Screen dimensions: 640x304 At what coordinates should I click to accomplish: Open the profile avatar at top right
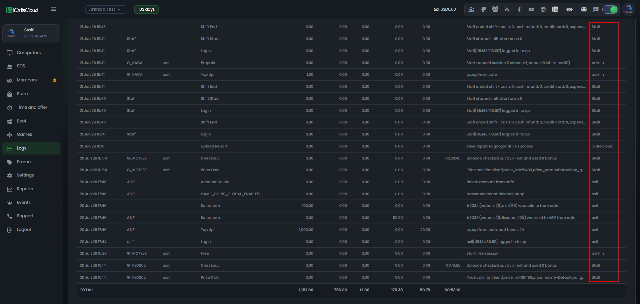629,9
